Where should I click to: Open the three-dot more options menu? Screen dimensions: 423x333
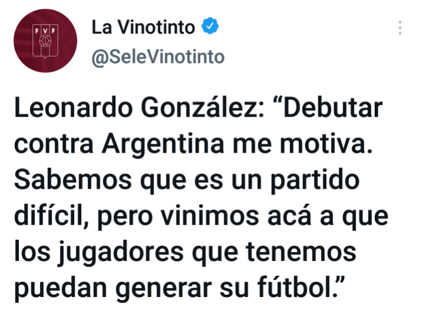click(x=400, y=28)
